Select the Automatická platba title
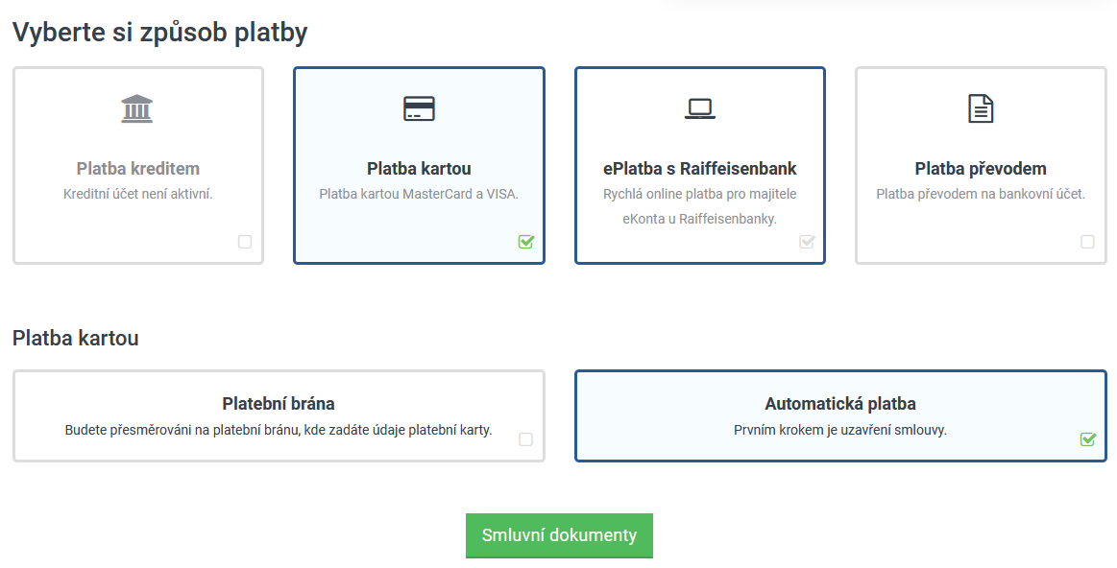1117x568 pixels. click(x=840, y=404)
